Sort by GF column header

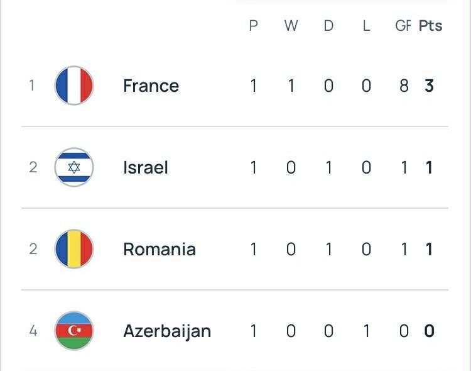(403, 26)
